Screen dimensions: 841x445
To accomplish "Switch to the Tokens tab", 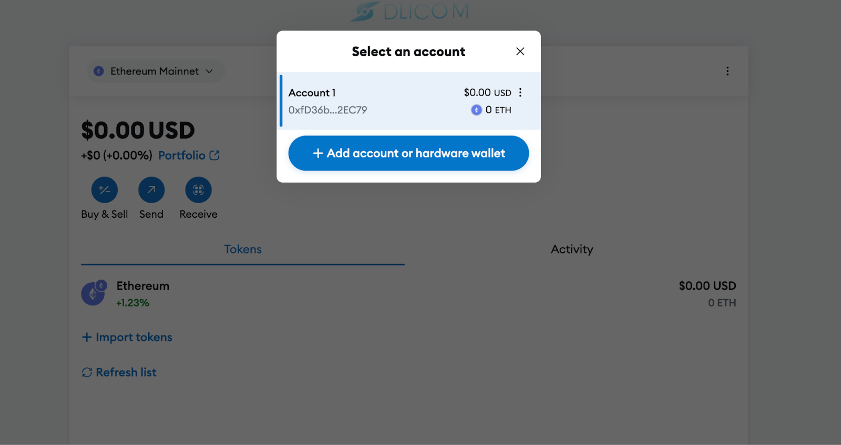I will 243,249.
